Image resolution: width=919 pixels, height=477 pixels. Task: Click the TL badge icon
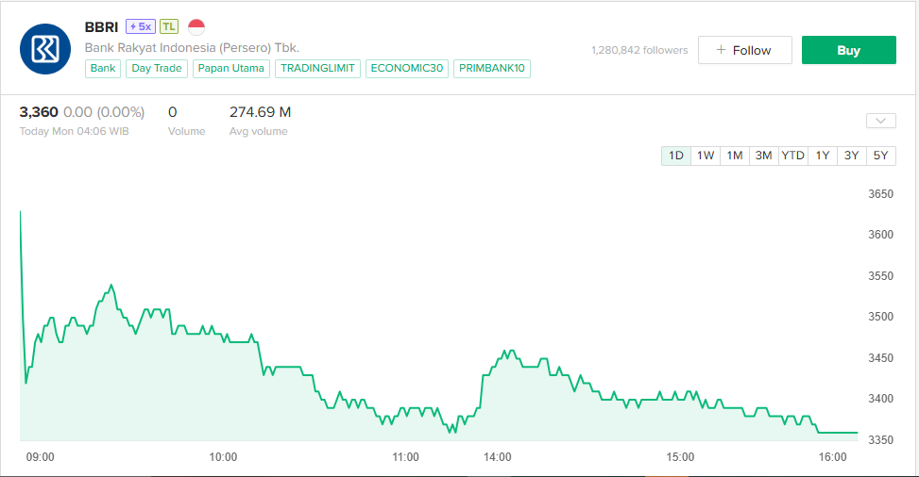[x=169, y=26]
